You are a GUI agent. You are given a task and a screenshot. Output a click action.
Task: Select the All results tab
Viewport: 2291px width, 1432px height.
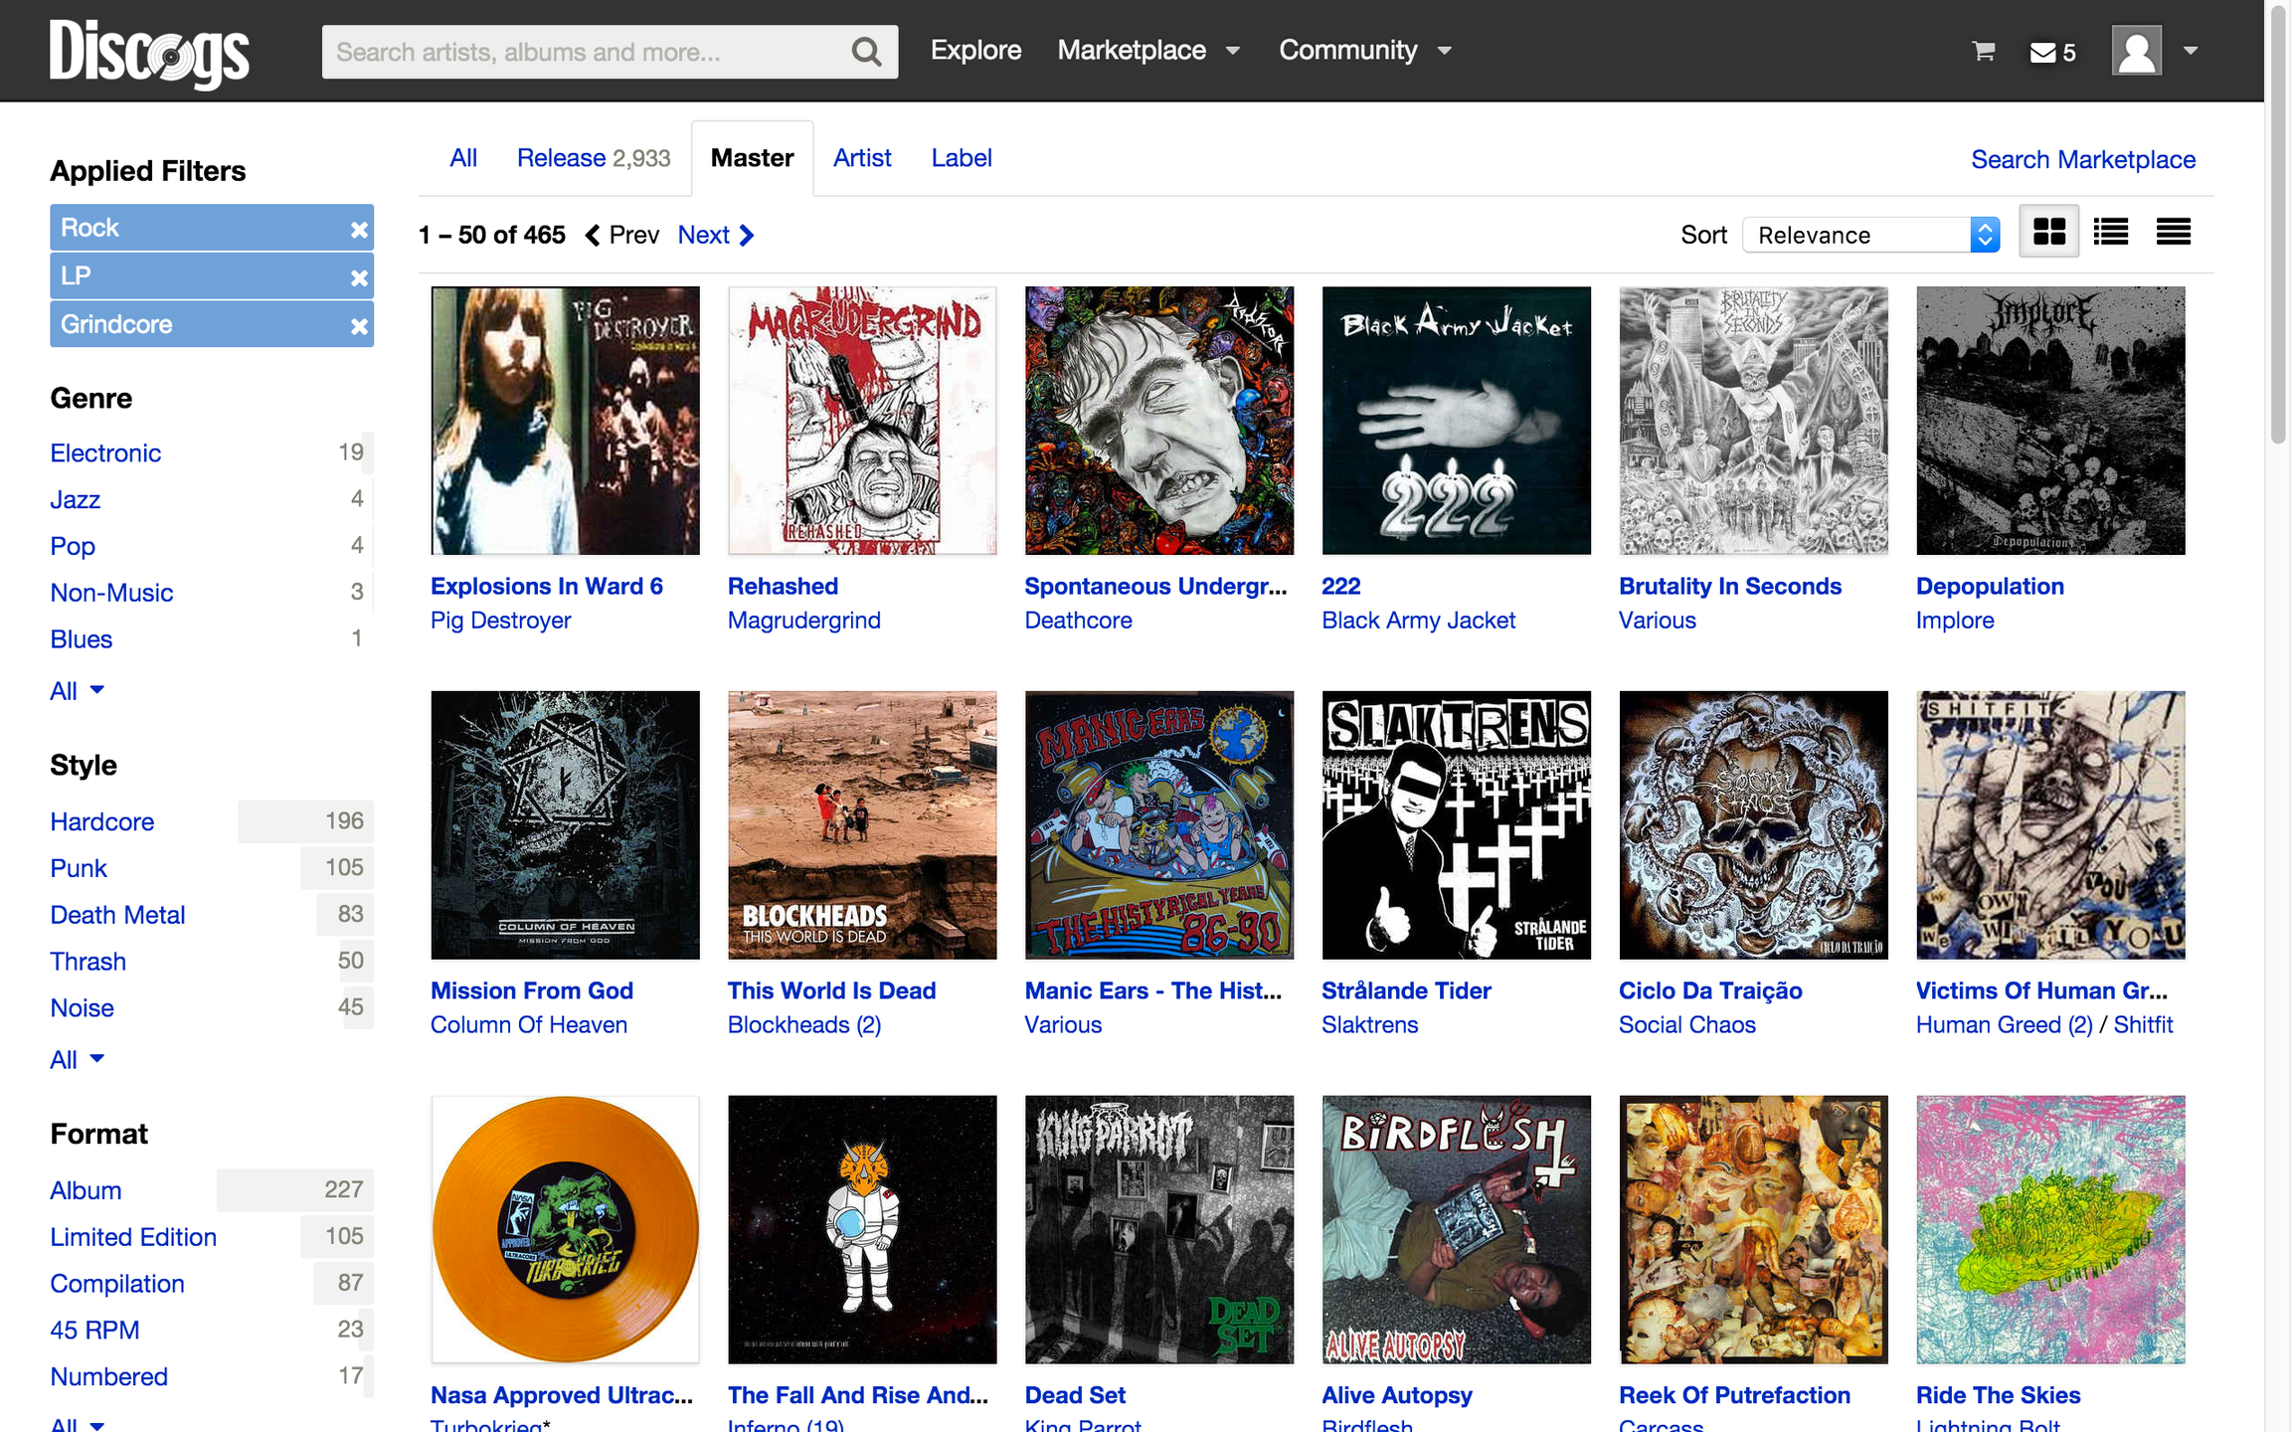(x=463, y=158)
